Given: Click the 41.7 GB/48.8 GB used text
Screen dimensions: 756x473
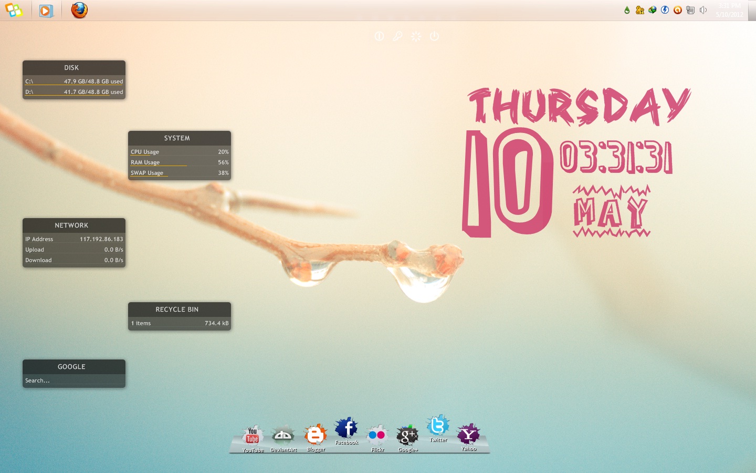Looking at the screenshot, I should (93, 92).
